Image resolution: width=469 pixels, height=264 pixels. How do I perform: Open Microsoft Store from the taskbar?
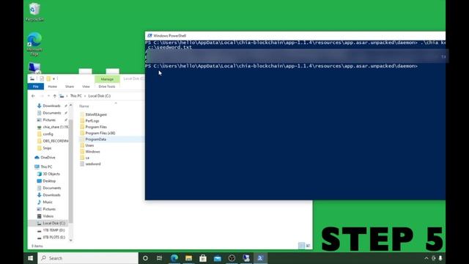(x=203, y=258)
